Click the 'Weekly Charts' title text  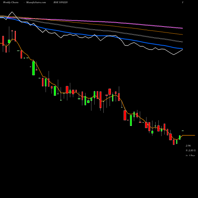(x=11, y=2)
